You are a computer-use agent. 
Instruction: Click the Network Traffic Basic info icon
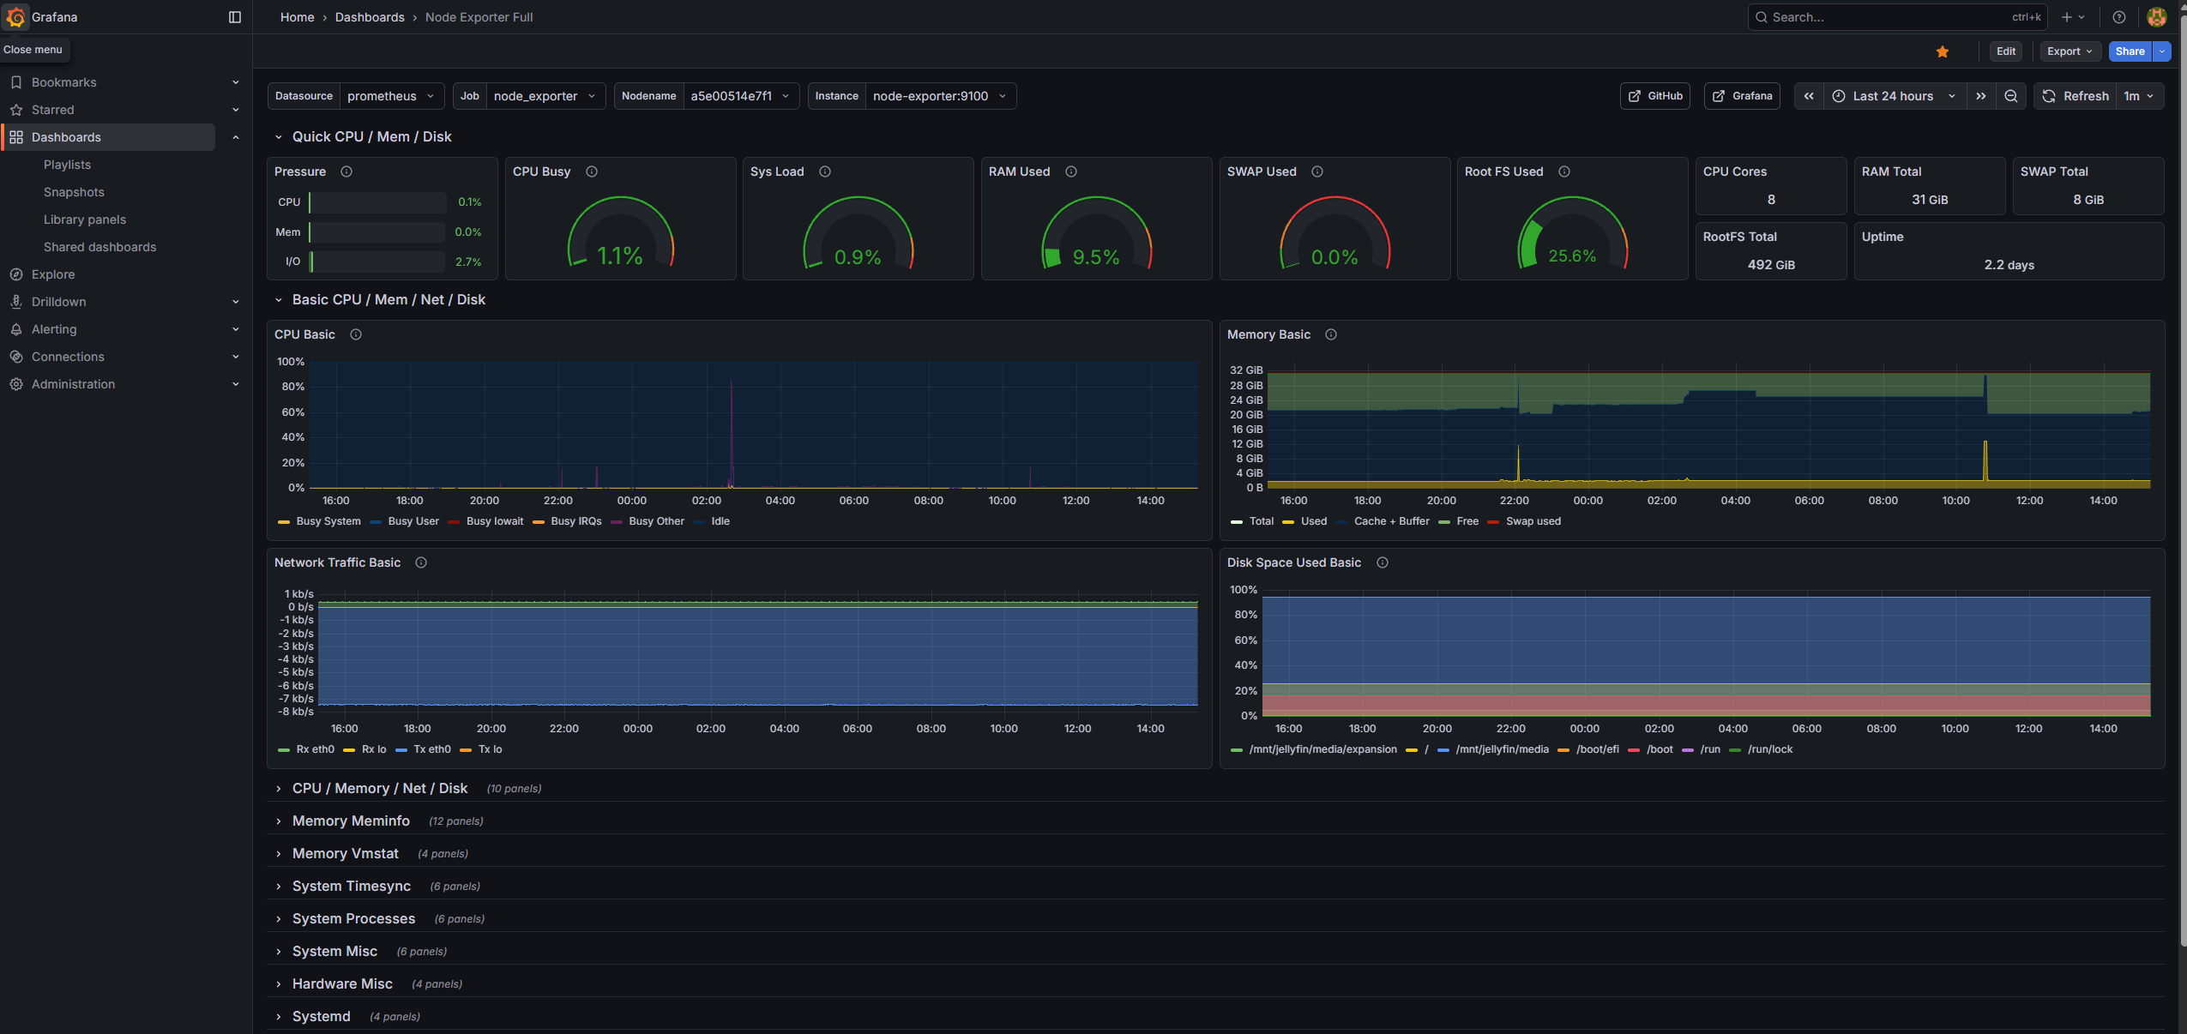421,562
